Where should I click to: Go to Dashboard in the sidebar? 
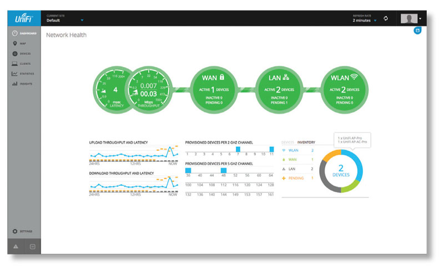pos(28,33)
